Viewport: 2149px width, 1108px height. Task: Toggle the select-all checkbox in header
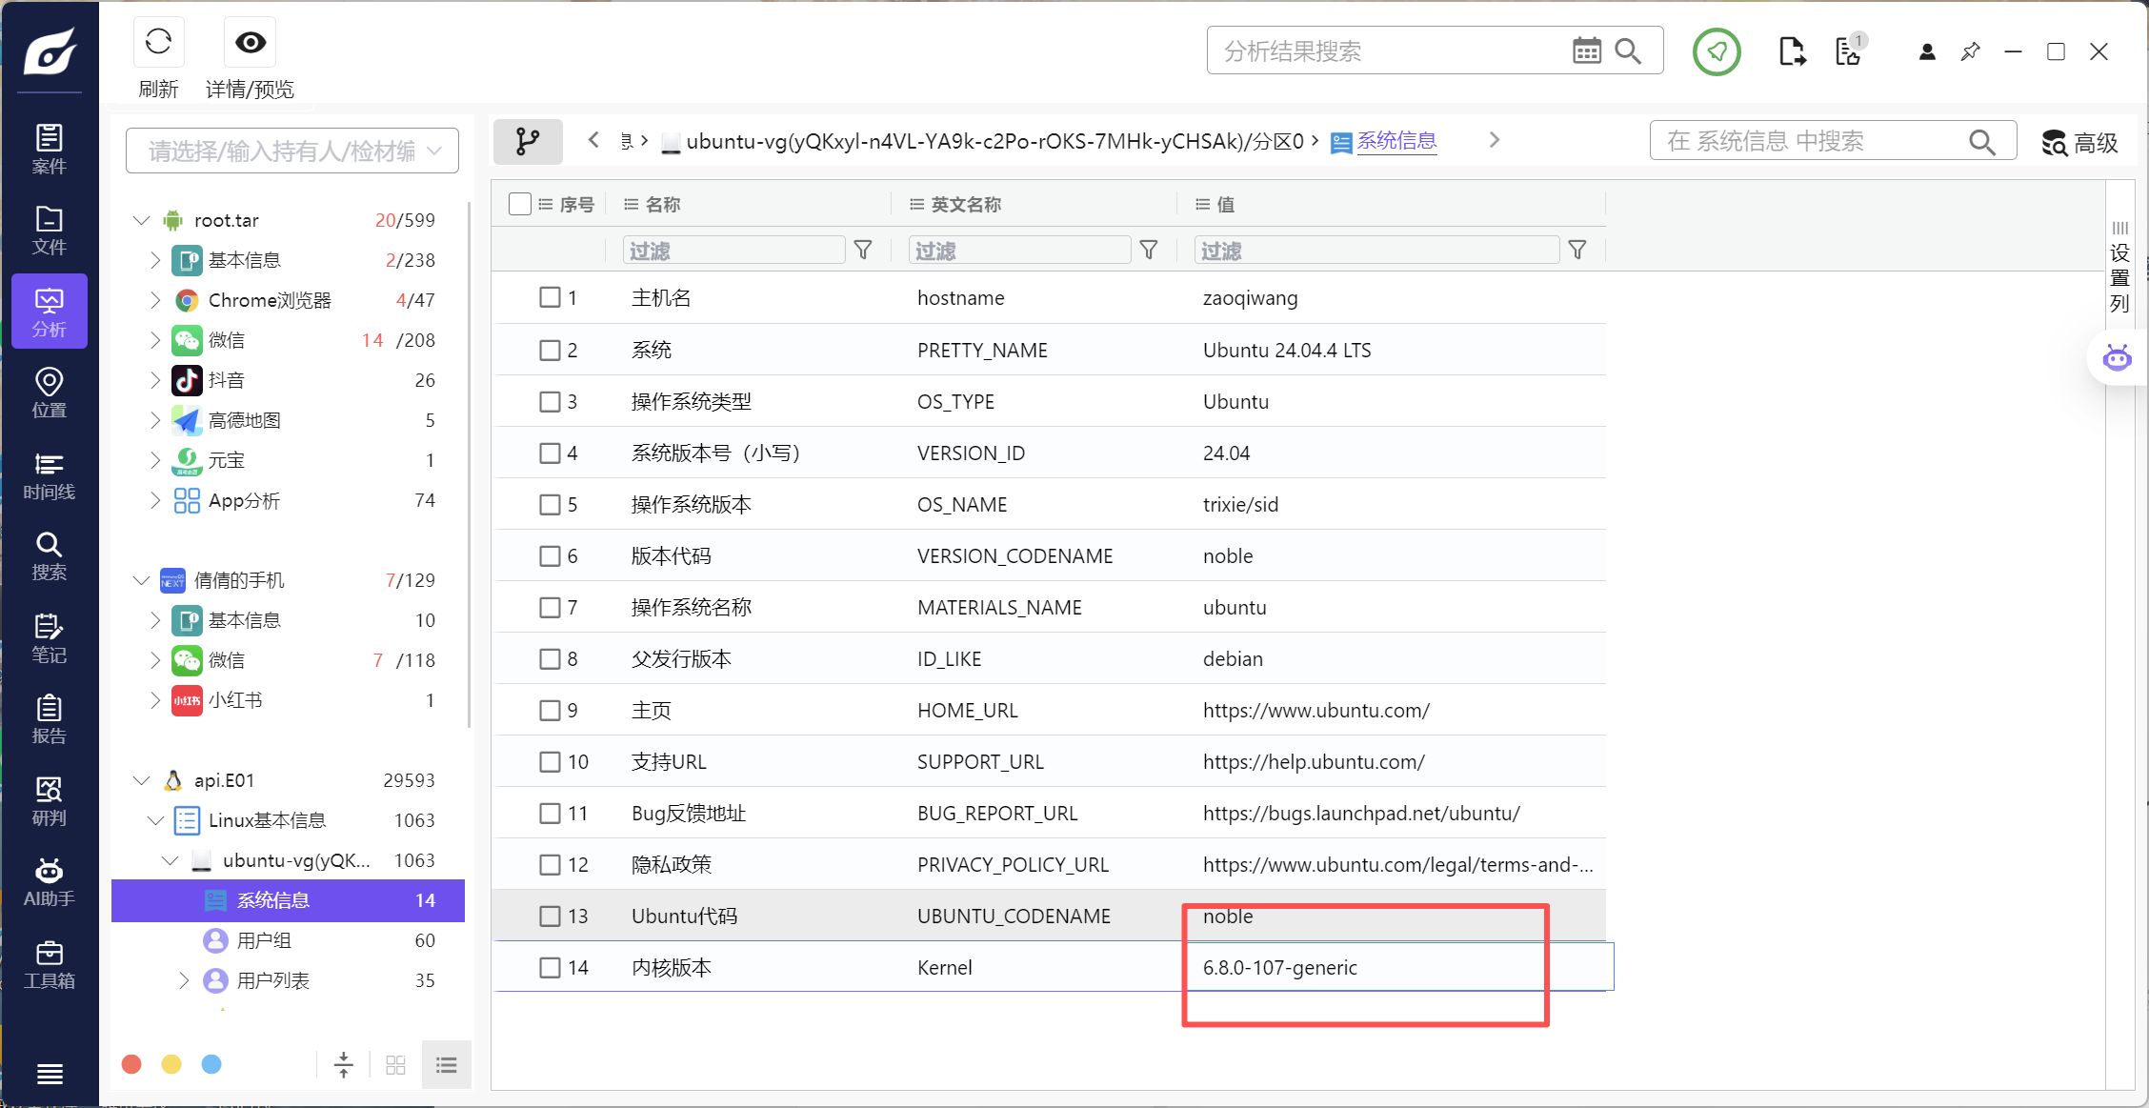tap(520, 204)
